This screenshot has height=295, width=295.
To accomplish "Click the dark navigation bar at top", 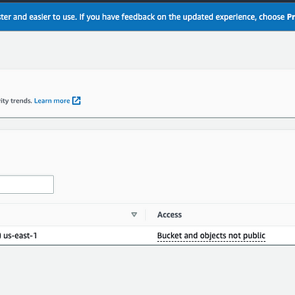I will click(x=147, y=2).
